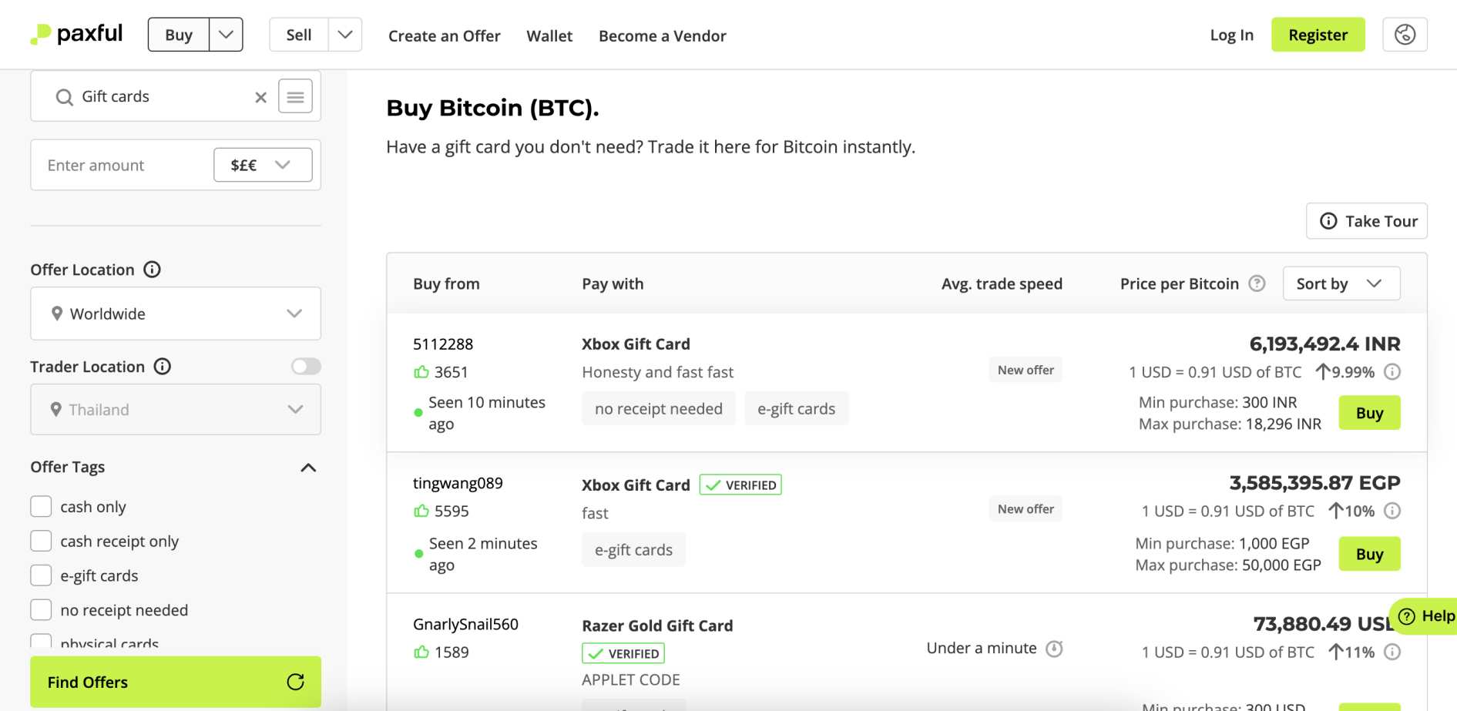
Task: Check the cash only tag
Action: (41, 507)
